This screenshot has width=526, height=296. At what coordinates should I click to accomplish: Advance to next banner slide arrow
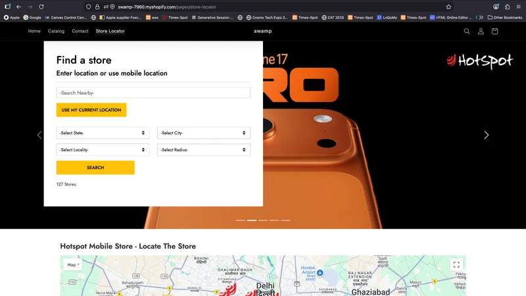click(487, 135)
